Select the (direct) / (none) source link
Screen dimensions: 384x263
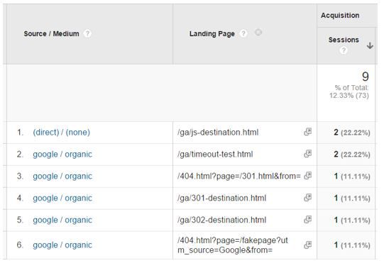[62, 133]
